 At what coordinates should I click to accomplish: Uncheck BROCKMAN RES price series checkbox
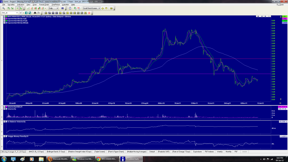tap(4, 17)
